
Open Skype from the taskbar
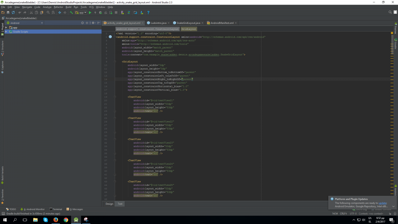(x=45, y=220)
